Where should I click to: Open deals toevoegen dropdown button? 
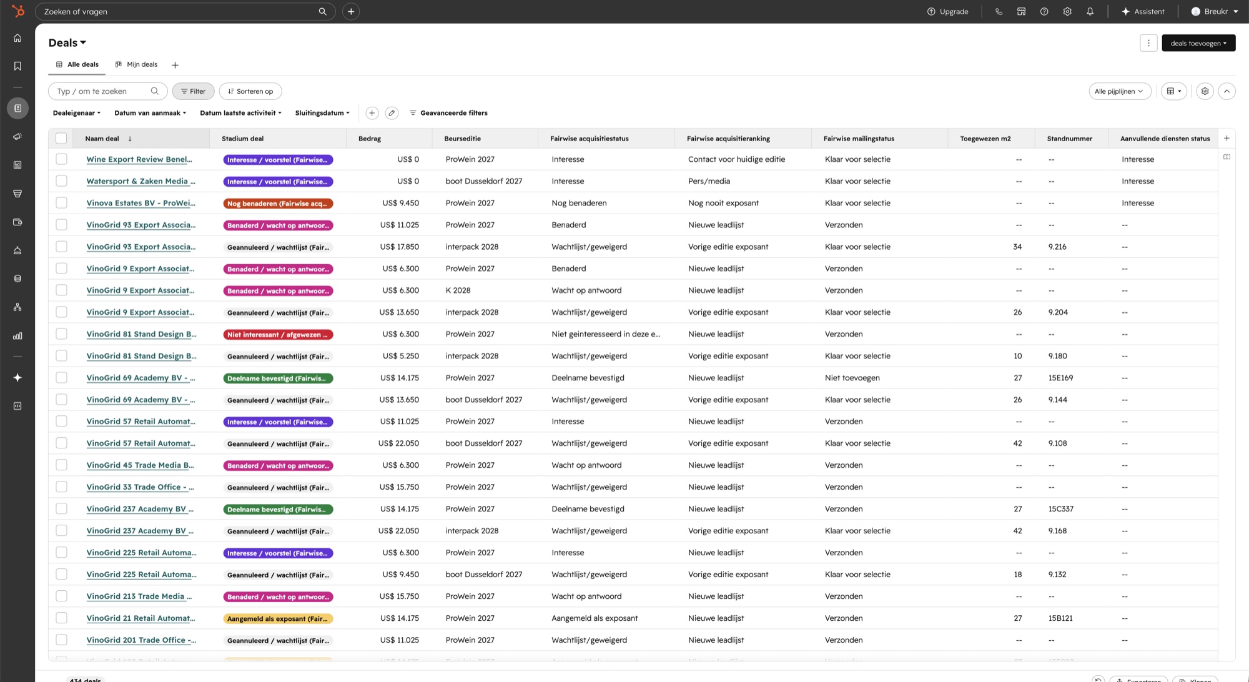pos(1198,43)
